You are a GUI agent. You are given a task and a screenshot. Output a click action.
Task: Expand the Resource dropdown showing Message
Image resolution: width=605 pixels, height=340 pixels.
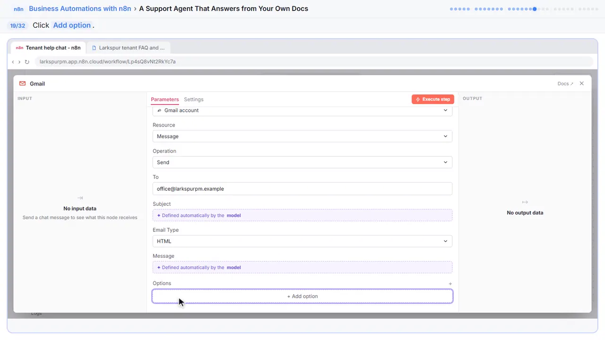(x=302, y=136)
